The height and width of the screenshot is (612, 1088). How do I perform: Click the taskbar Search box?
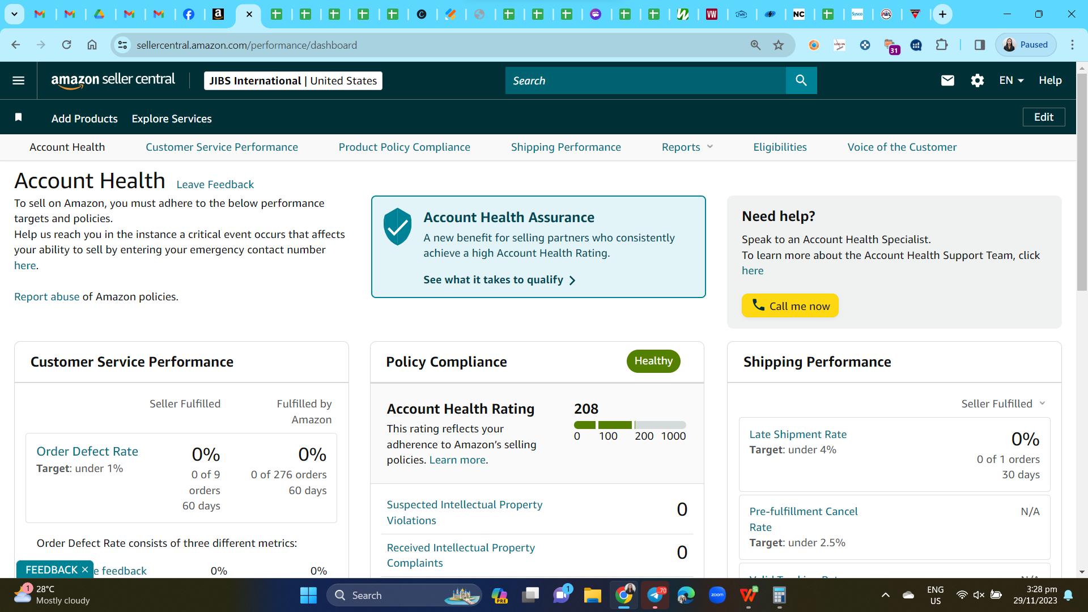pyautogui.click(x=404, y=595)
